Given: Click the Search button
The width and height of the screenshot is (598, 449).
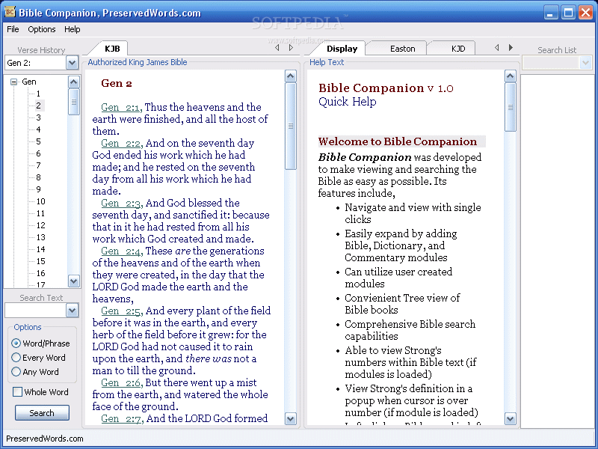Looking at the screenshot, I should 42,413.
